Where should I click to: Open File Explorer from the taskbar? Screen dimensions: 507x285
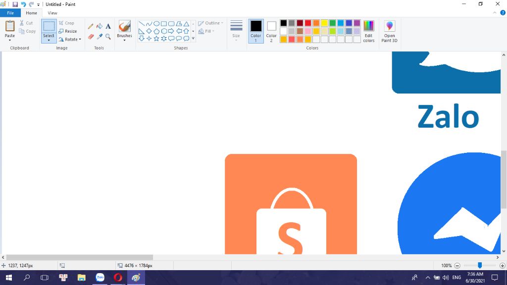click(82, 278)
